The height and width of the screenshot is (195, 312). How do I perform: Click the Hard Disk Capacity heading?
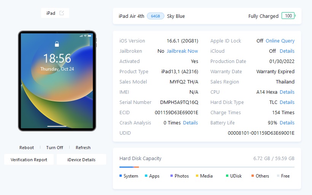pyautogui.click(x=140, y=159)
